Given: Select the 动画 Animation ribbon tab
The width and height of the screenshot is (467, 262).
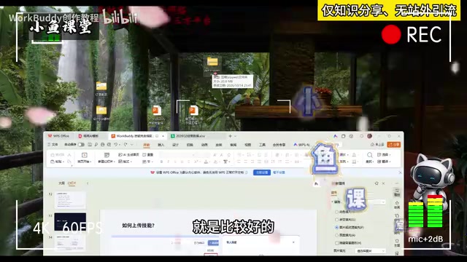Looking at the screenshot, I should coord(204,145).
